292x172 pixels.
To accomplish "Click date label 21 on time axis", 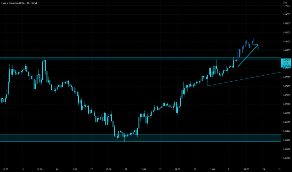I will (x=229, y=169).
